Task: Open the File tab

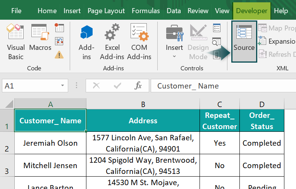Action: point(16,11)
